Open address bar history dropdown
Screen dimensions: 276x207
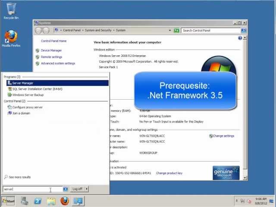click(170, 31)
